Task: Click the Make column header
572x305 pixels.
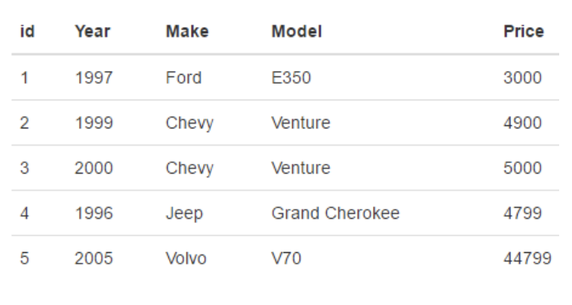Action: pos(186,32)
